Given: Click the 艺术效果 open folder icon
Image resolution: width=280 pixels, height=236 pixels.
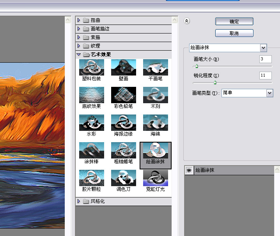Looking at the screenshot, I should tap(87, 55).
